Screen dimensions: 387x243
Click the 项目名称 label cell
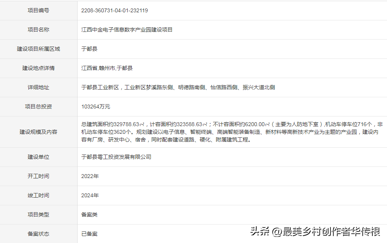click(38, 30)
